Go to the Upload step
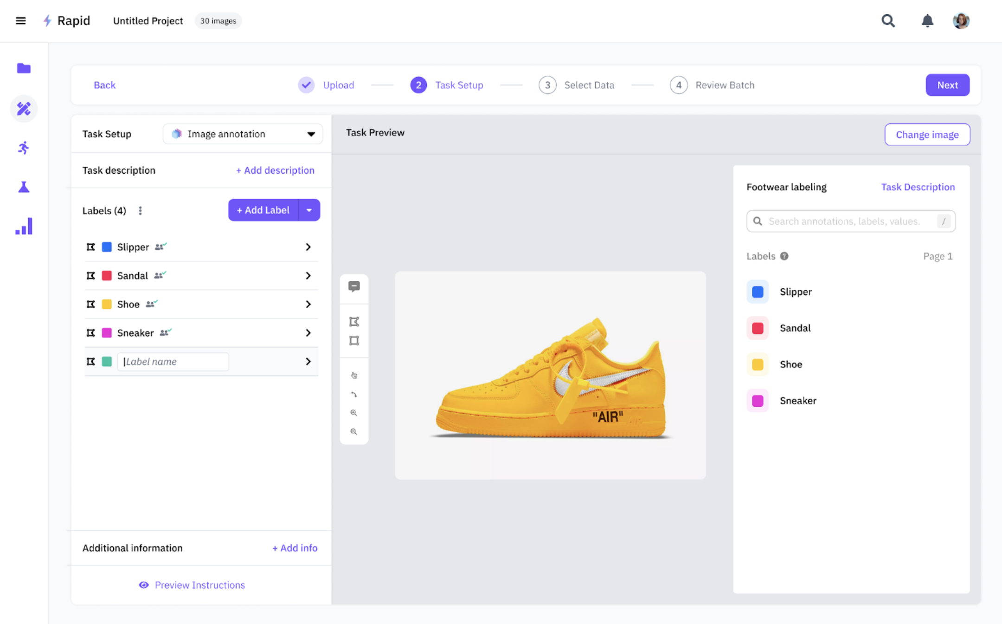Viewport: 1002px width, 624px height. click(326, 85)
